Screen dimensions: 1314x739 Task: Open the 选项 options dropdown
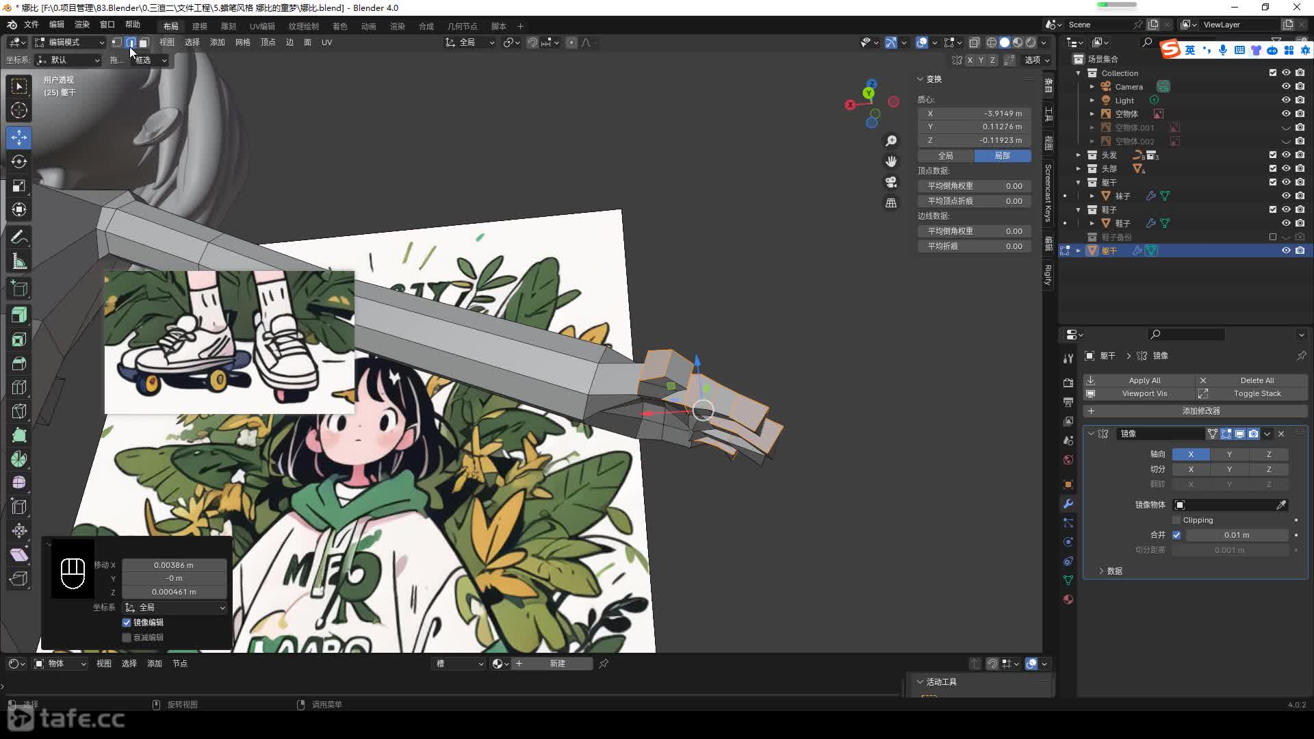coord(1037,60)
